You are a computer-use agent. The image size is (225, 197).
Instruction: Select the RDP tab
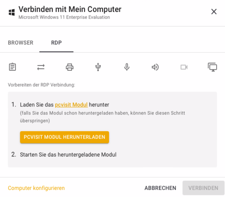pyautogui.click(x=56, y=43)
